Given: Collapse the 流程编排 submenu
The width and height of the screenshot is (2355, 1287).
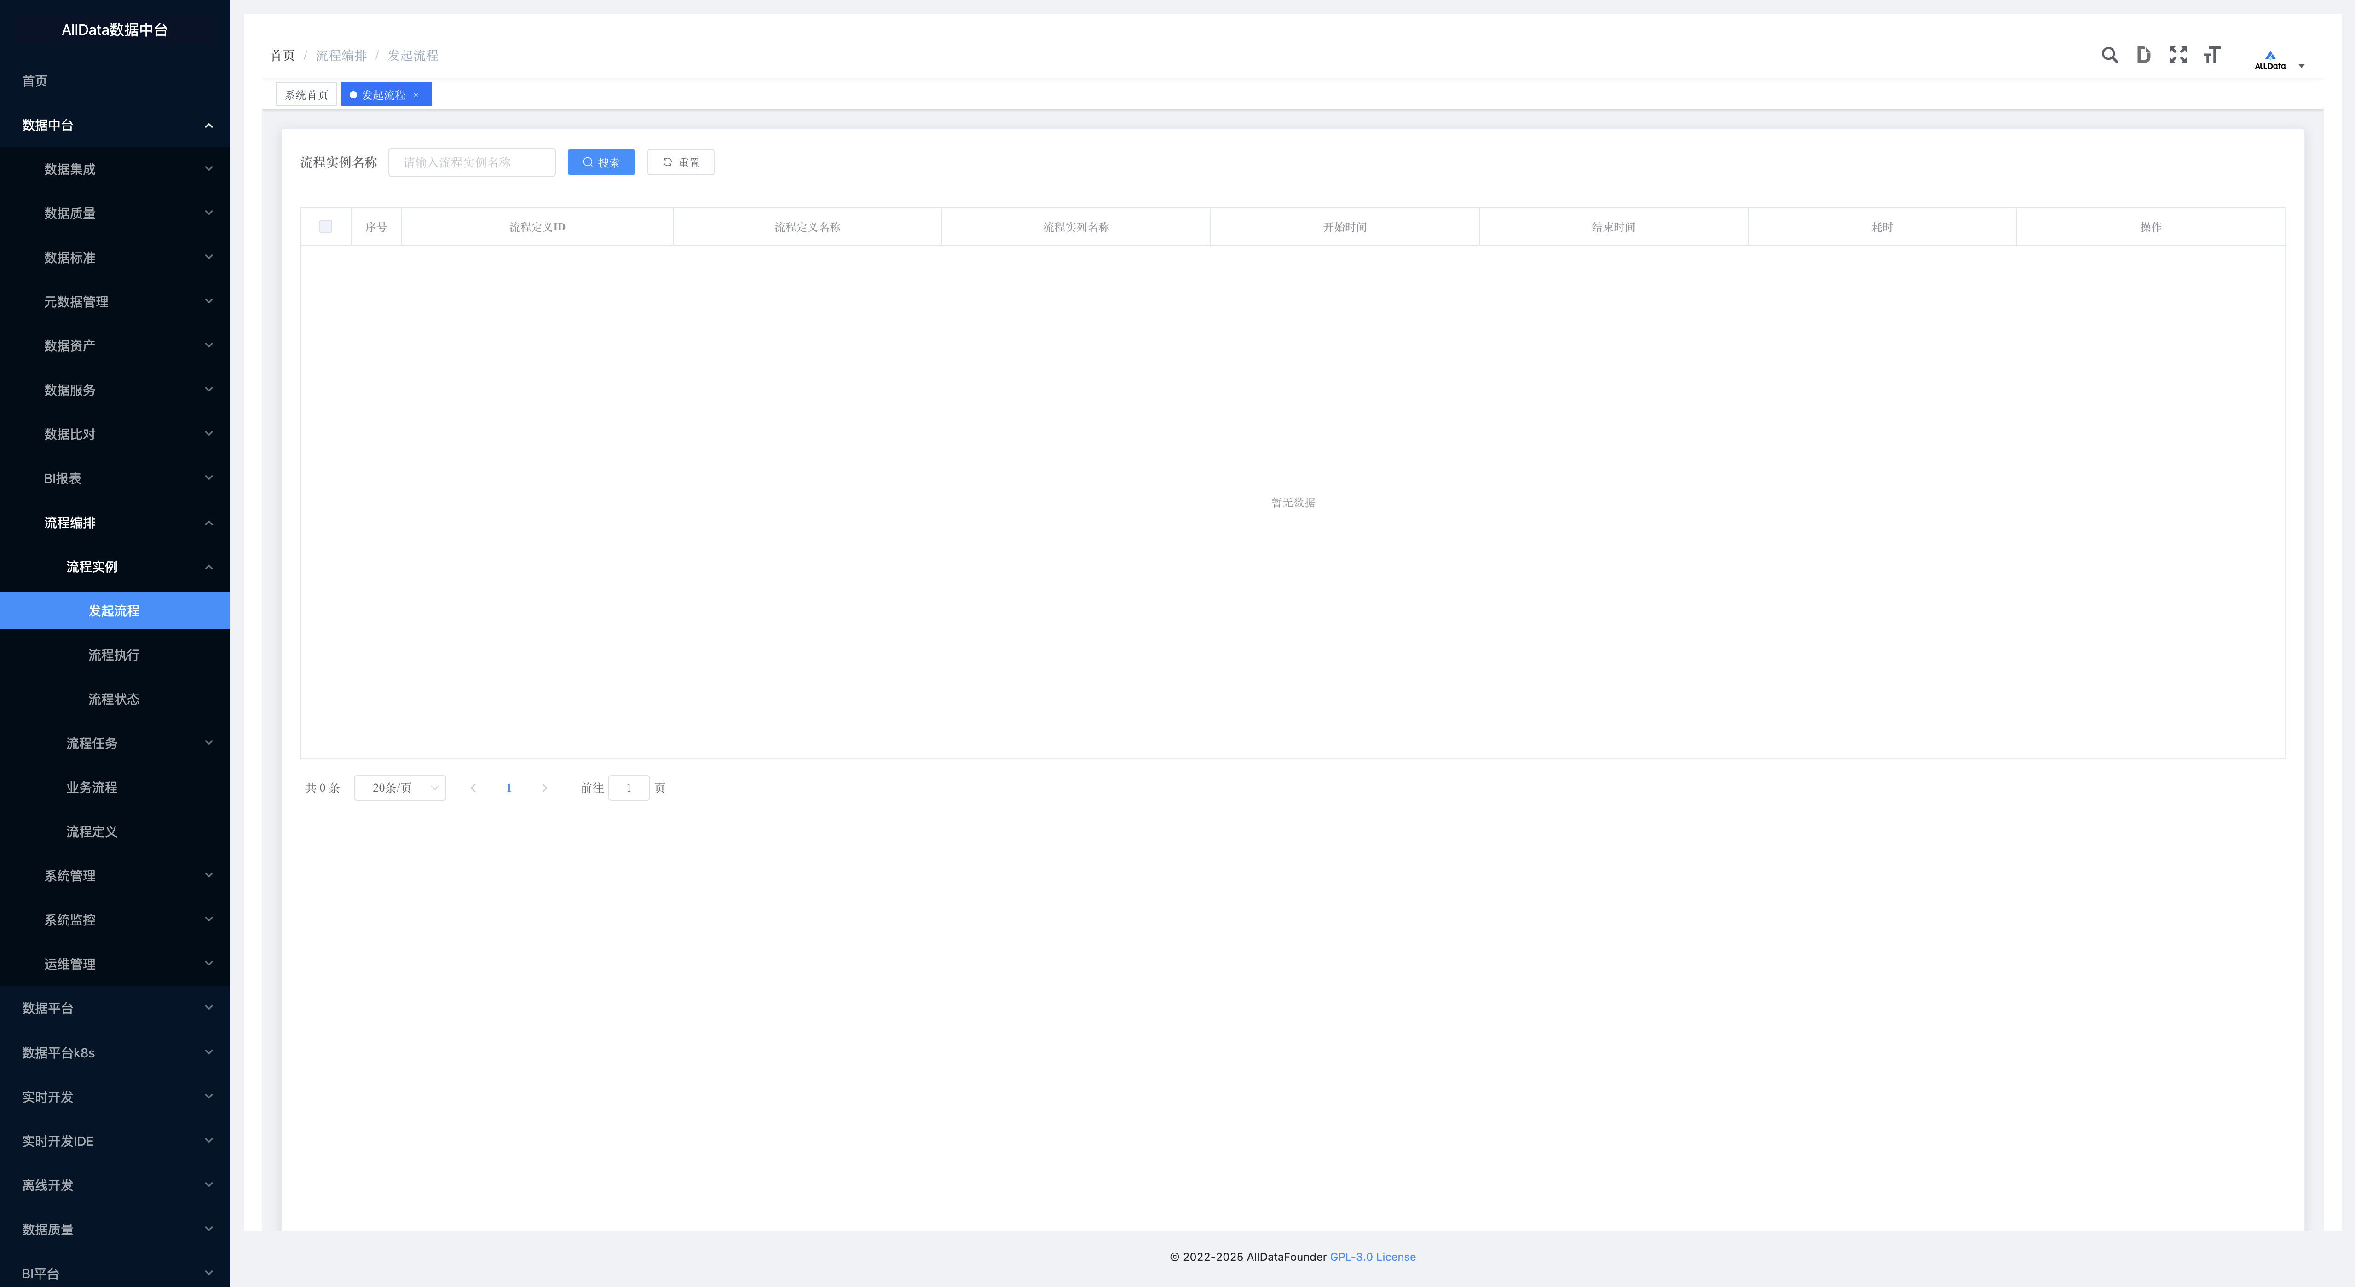Looking at the screenshot, I should coord(115,523).
